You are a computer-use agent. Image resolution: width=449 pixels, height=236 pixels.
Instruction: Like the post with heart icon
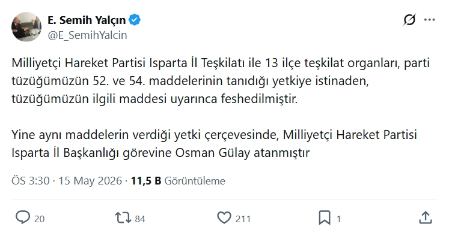(x=224, y=218)
